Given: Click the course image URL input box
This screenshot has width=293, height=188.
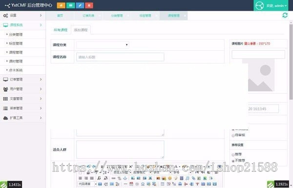Looking at the screenshot, I should [x=258, y=54].
